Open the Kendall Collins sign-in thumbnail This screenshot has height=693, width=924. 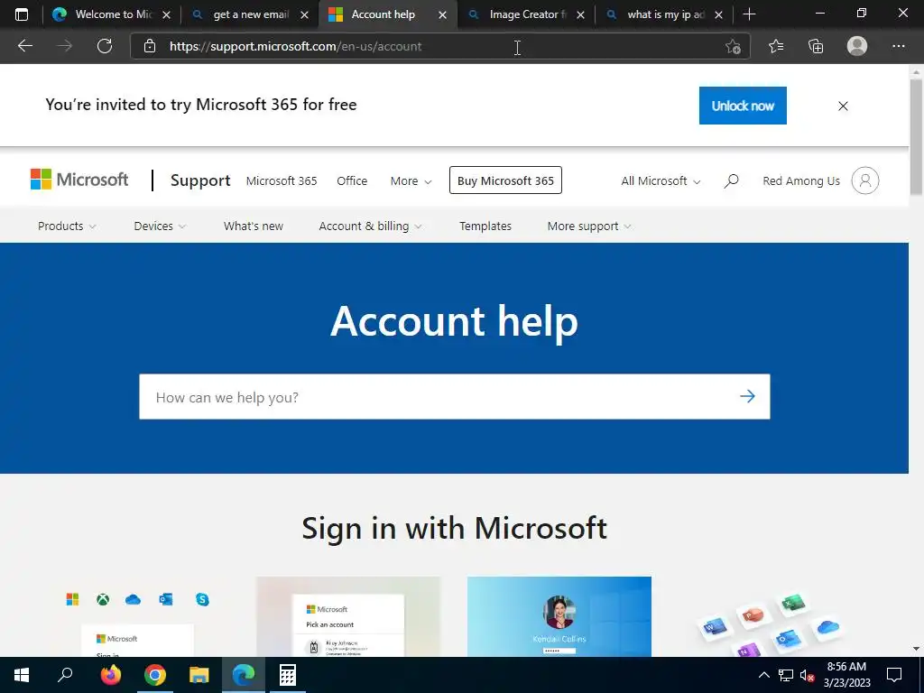pos(559,616)
